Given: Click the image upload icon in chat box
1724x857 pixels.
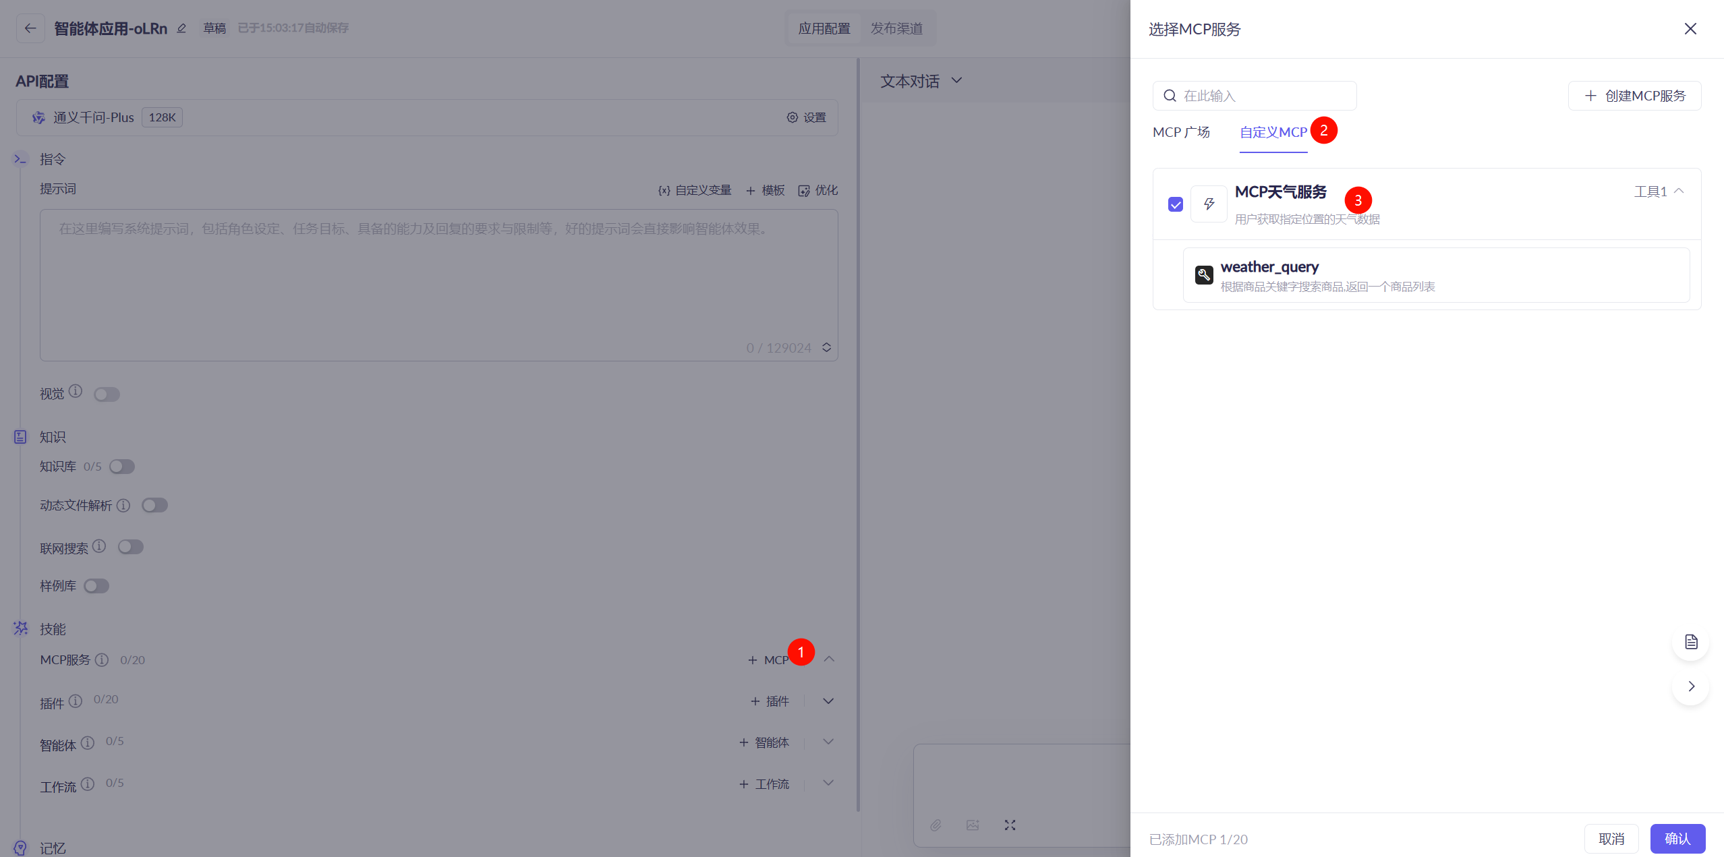Looking at the screenshot, I should pos(973,825).
